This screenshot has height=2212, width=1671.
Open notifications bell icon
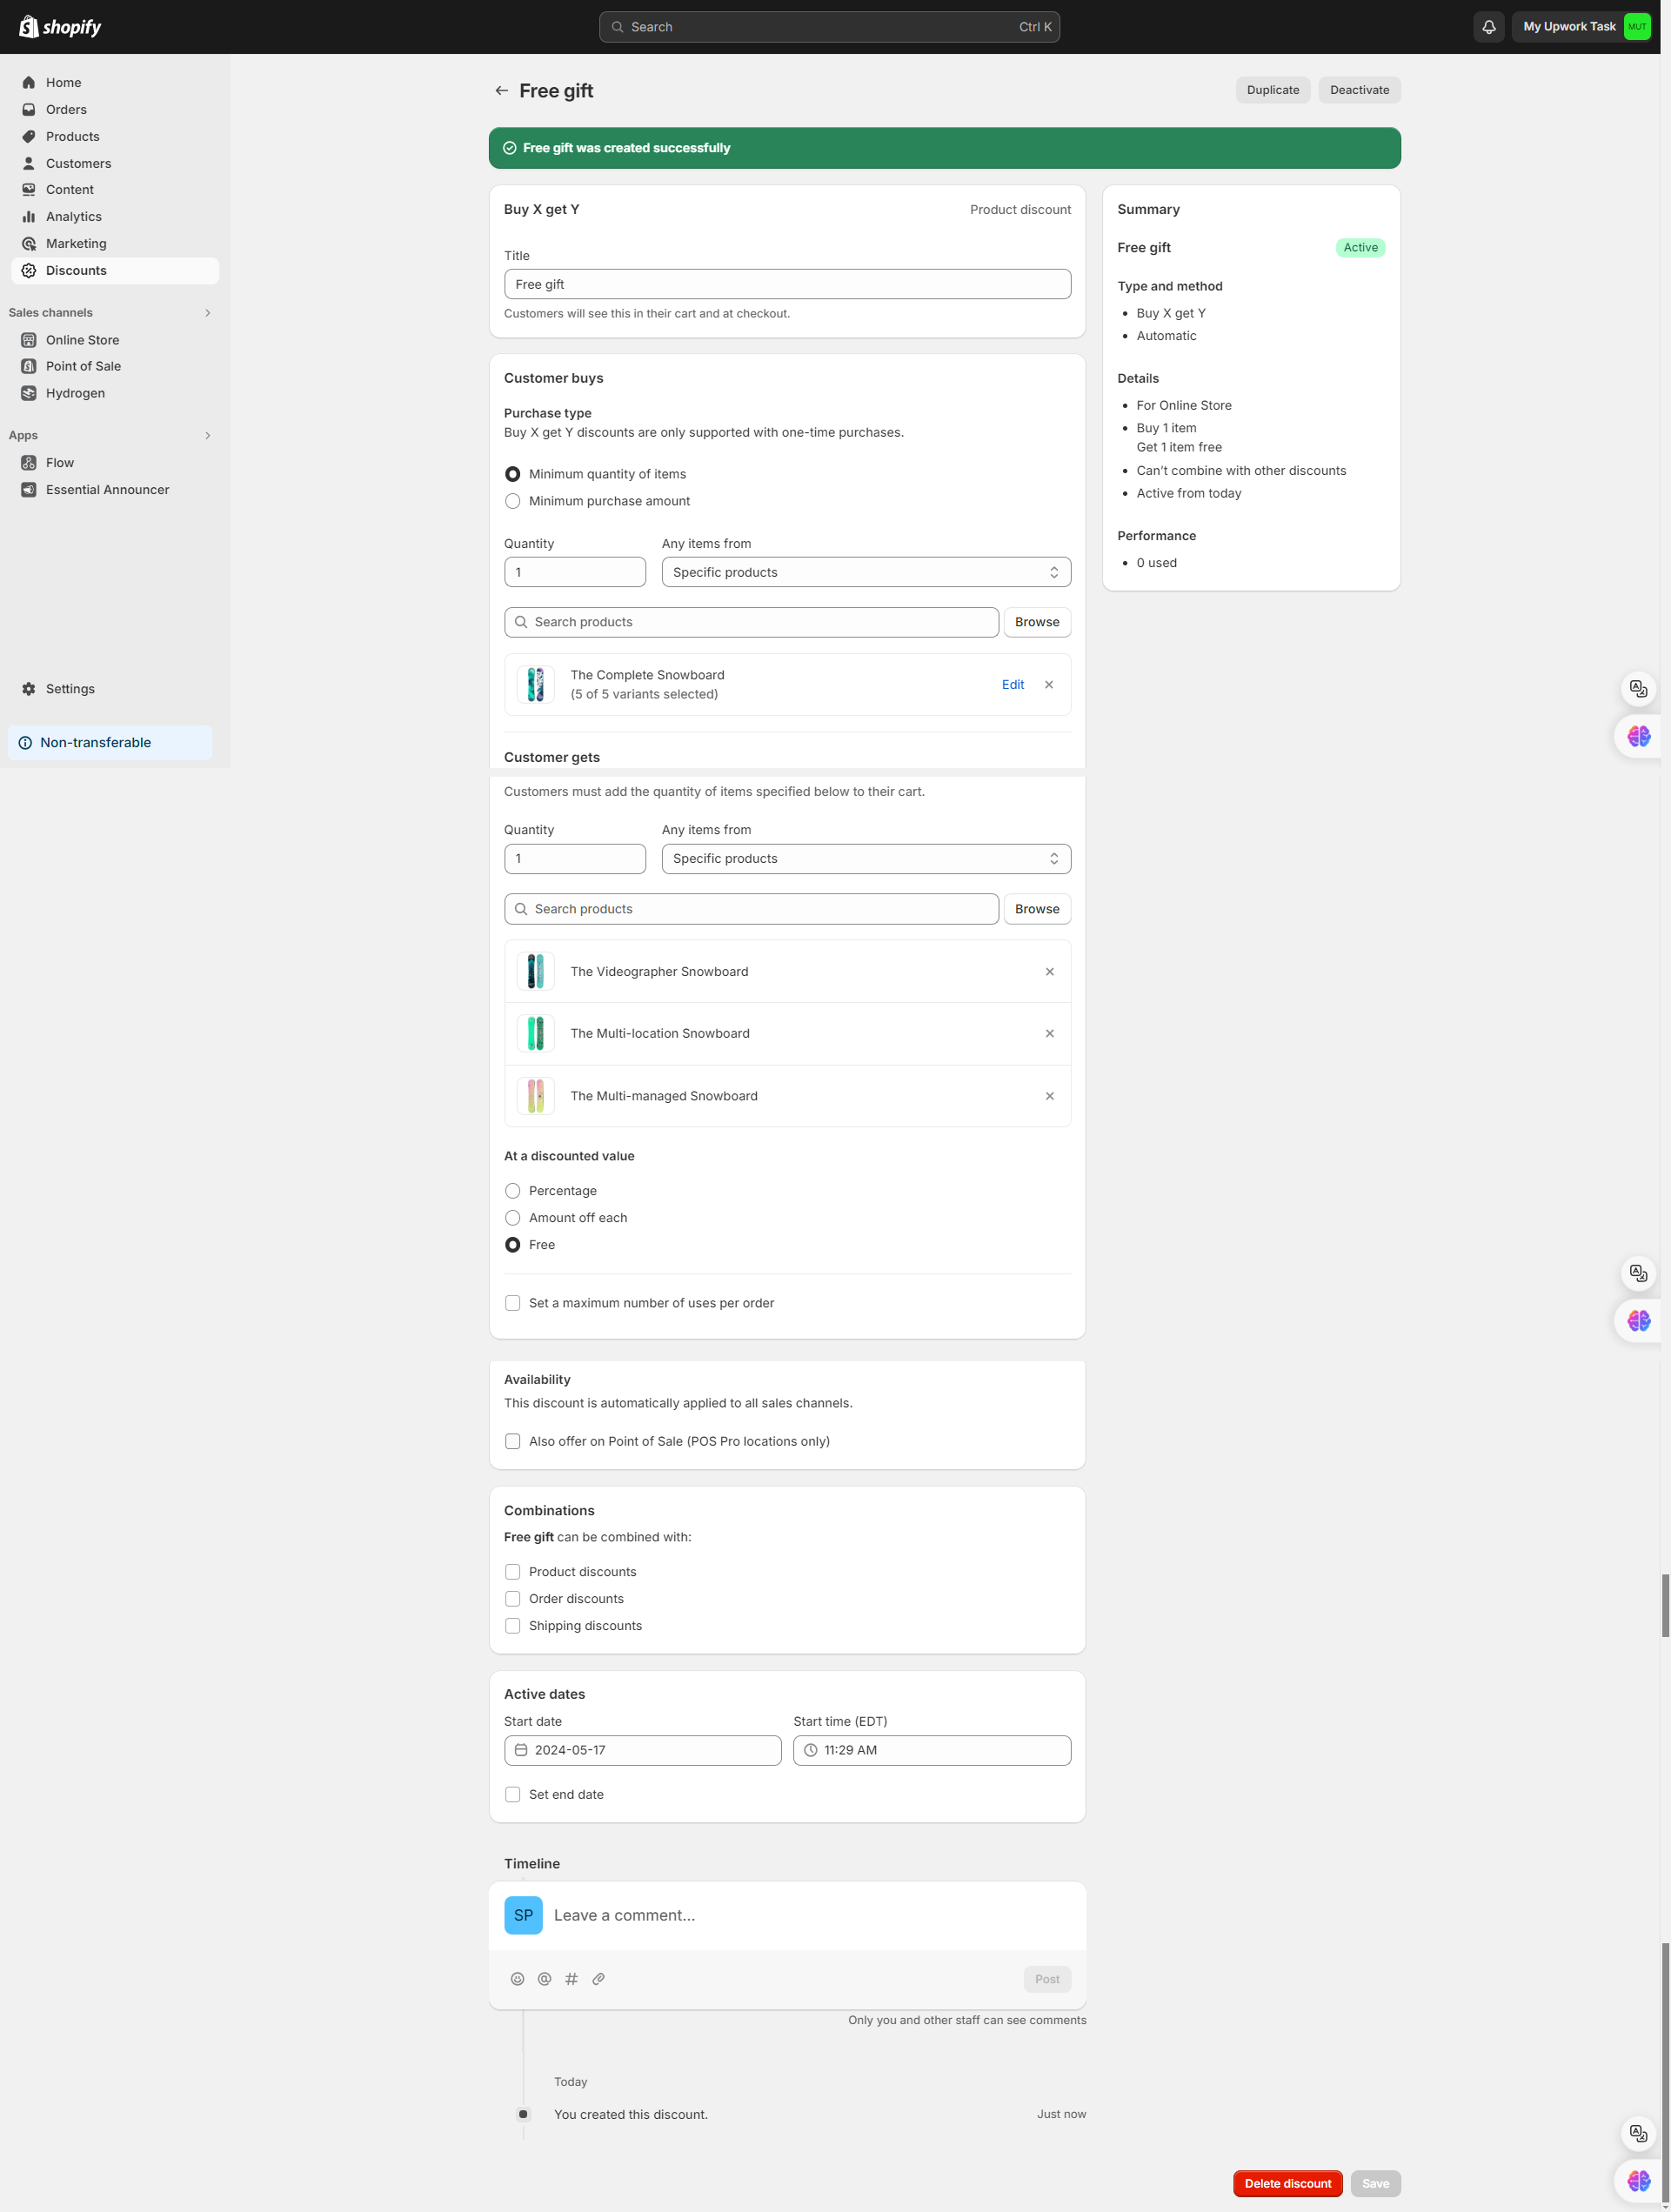(1488, 27)
